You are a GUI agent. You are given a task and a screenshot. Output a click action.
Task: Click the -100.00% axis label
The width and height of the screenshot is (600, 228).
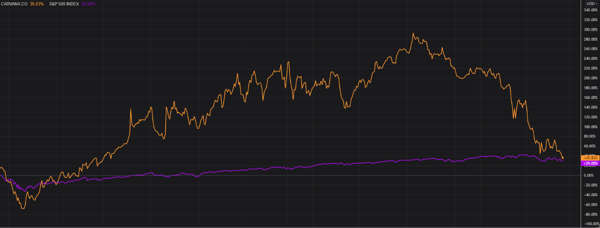pos(591,224)
